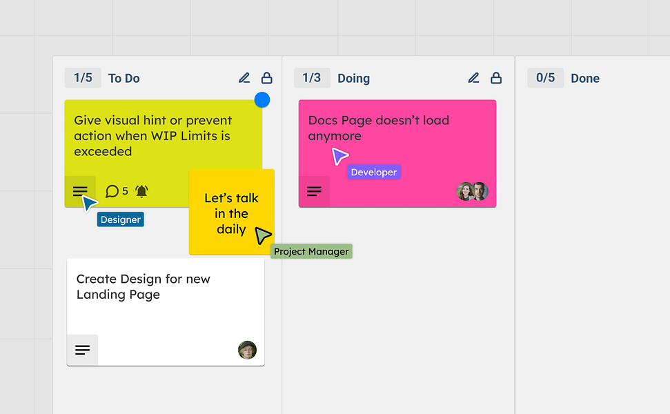
Task: Click the Designer cursor label
Action: (x=121, y=219)
